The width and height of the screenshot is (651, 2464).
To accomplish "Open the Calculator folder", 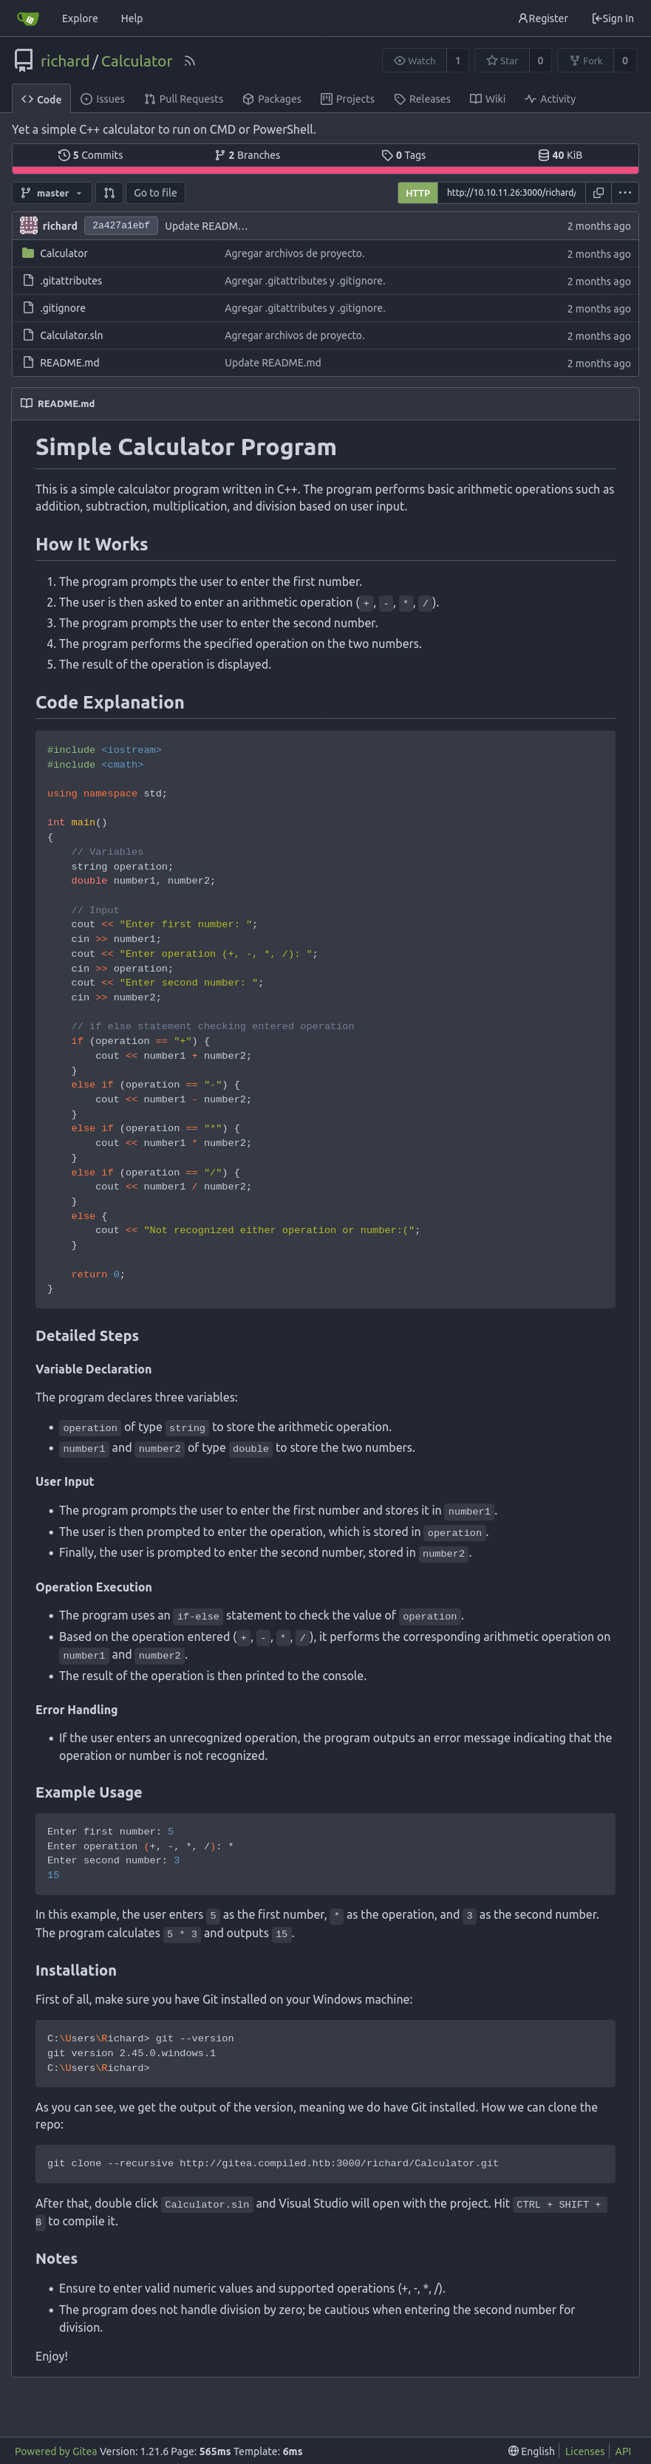I will pos(64,253).
